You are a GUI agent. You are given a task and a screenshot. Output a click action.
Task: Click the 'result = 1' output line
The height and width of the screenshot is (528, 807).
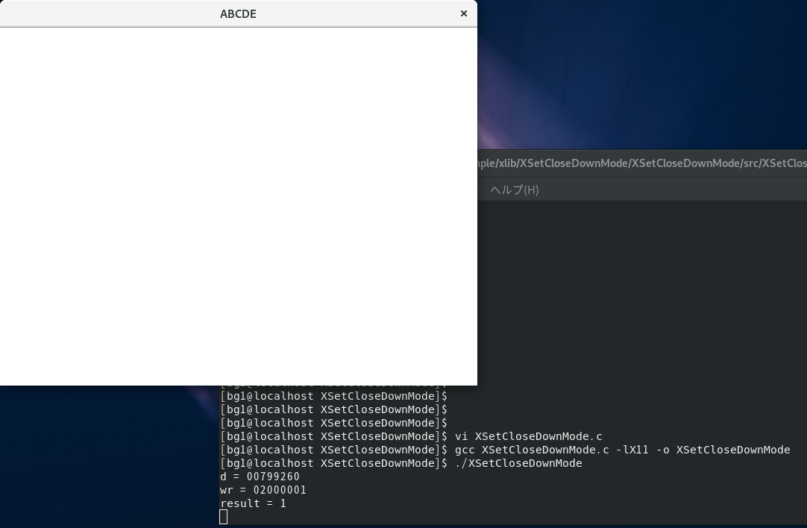pos(253,503)
